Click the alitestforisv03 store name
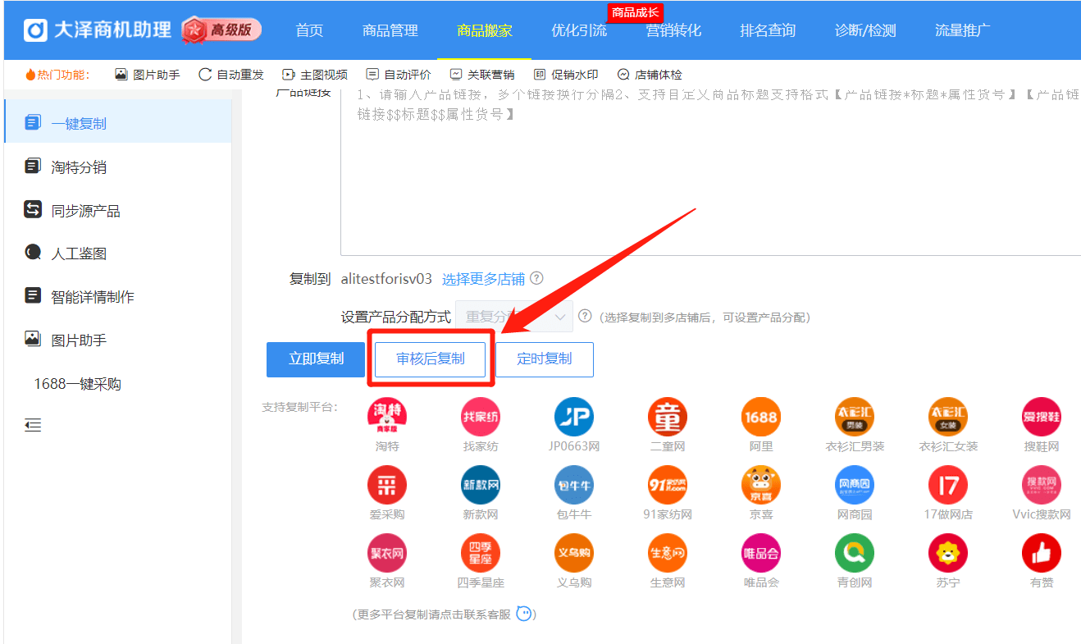Screen dimensions: 1081x644 [386, 279]
